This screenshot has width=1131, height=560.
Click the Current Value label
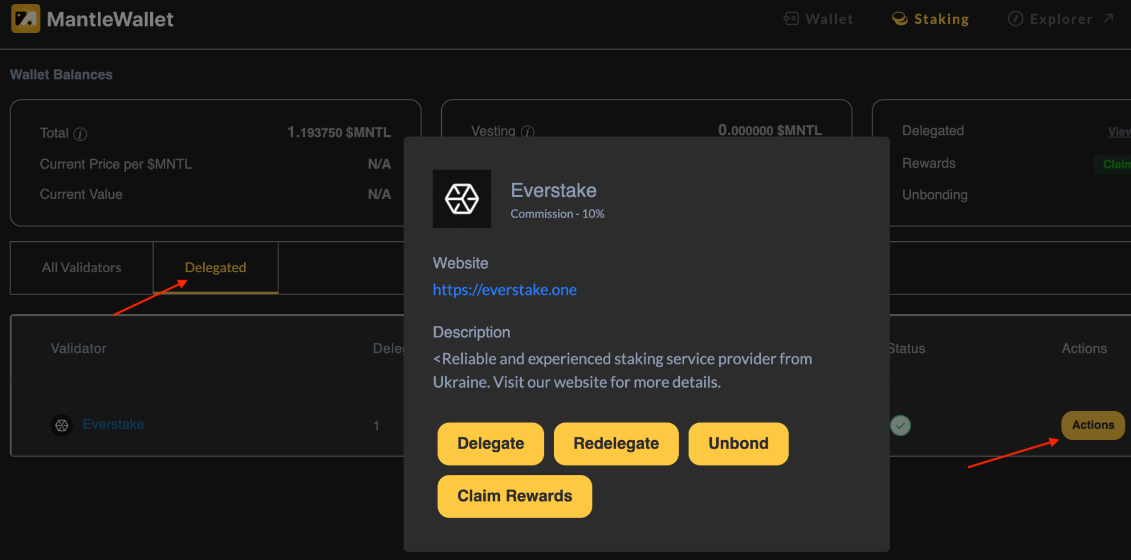81,194
